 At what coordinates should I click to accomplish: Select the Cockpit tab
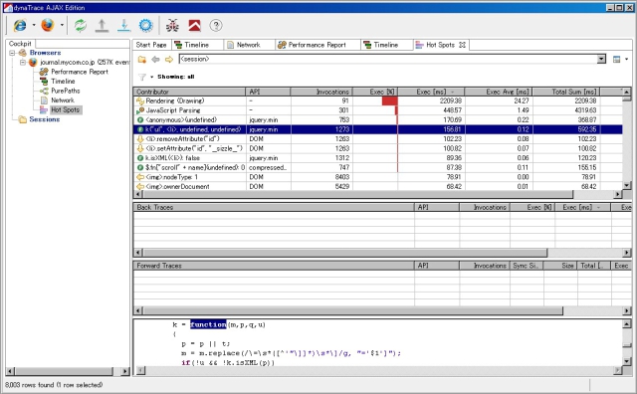click(x=20, y=44)
